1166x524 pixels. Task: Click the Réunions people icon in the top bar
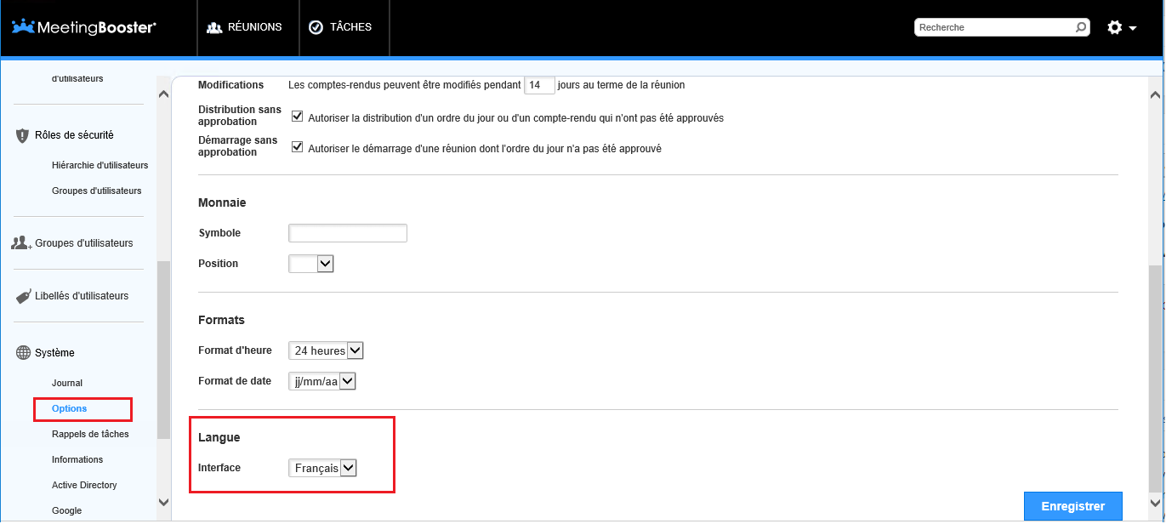214,27
